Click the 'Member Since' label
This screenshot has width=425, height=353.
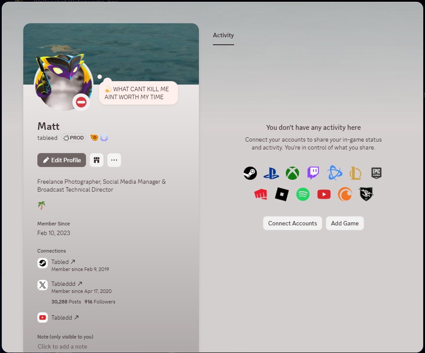pos(54,224)
